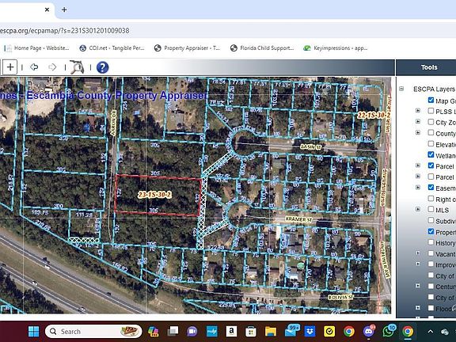This screenshot has height=342, width=456.
Task: Open the Home Page - Website bookmark
Action: coord(37,48)
